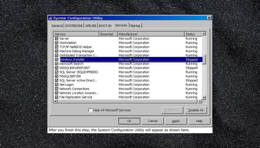Switch to the BOOT.INI tab
260x148 pixels.
[x=105, y=26]
